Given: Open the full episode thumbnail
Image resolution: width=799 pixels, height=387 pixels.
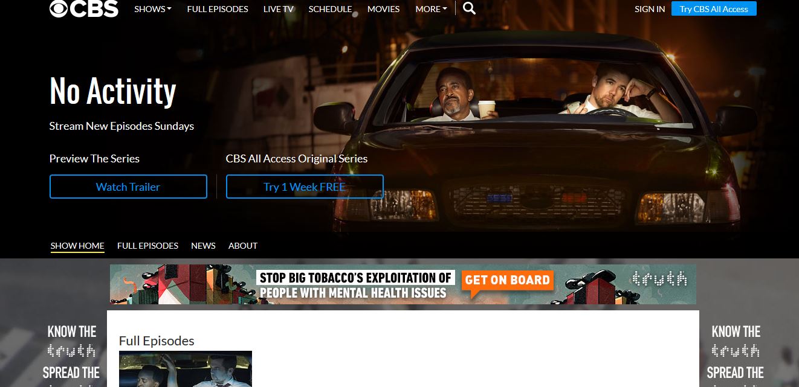Looking at the screenshot, I should click(186, 369).
